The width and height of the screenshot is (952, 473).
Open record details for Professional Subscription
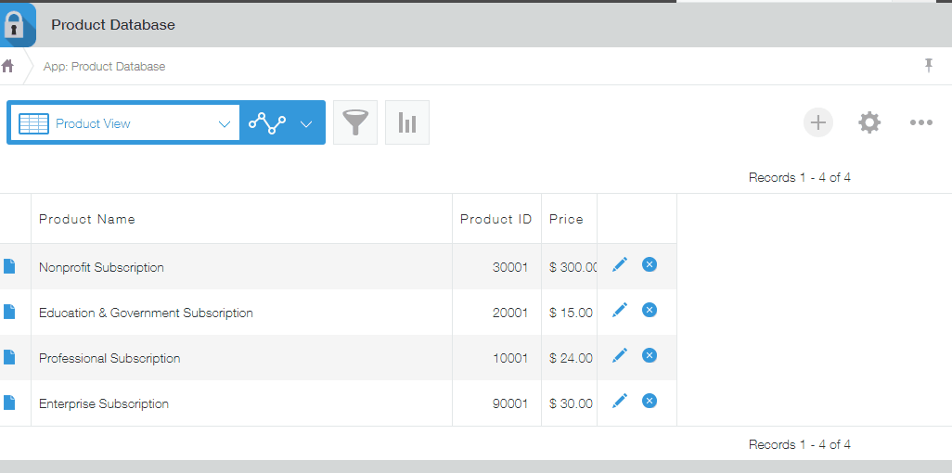pyautogui.click(x=9, y=357)
